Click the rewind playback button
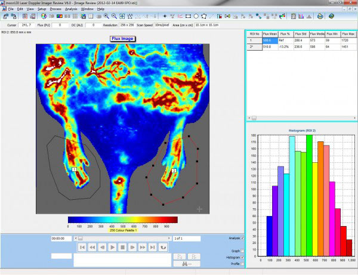The image size is (358, 275). tap(92, 247)
